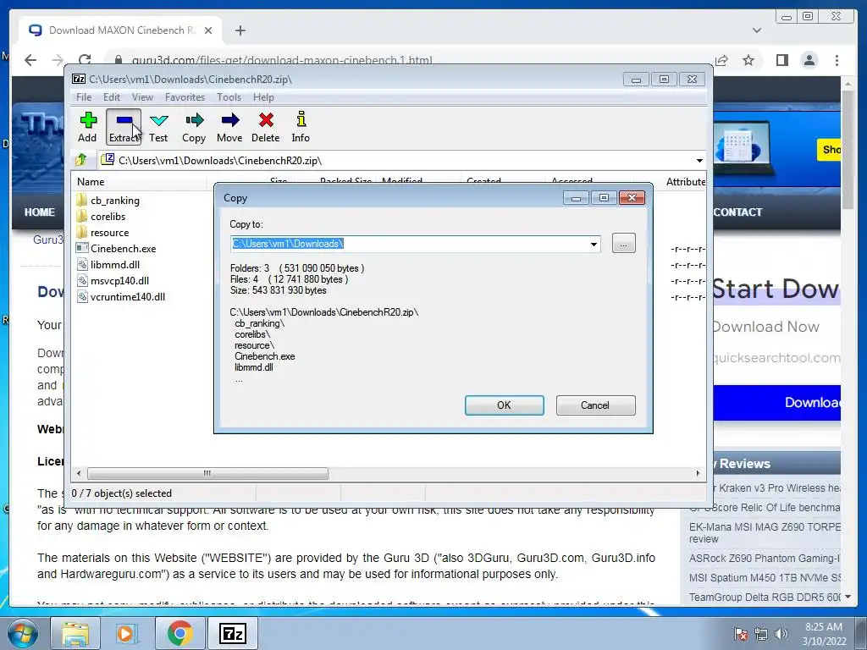Open the Help menu
The height and width of the screenshot is (650, 867).
click(264, 97)
